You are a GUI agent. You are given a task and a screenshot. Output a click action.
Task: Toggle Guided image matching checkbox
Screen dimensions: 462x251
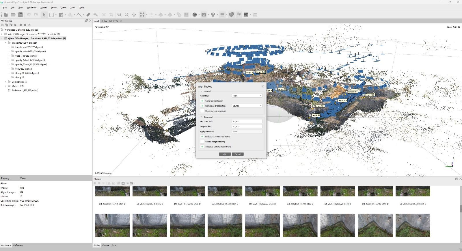[x=202, y=142]
